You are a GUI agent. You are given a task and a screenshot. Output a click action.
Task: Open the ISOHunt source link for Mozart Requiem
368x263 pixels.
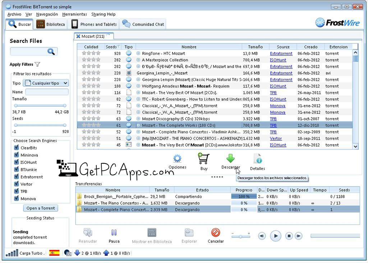[278, 86]
